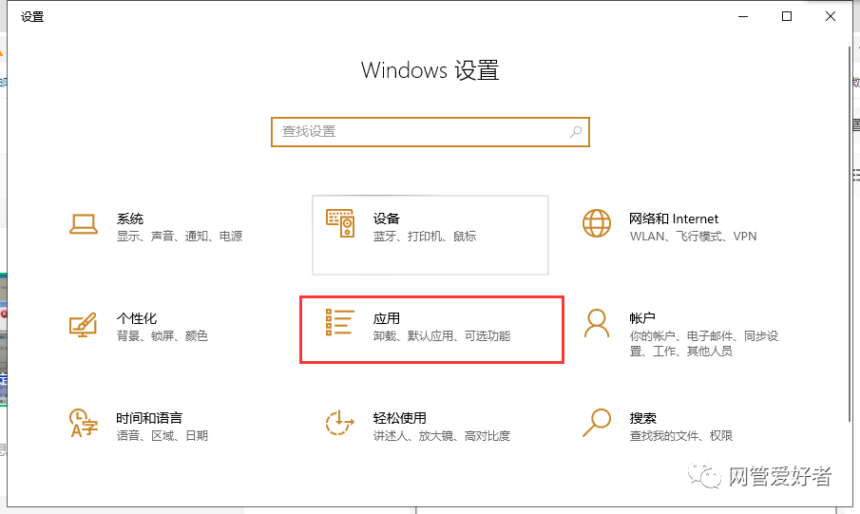860x514 pixels.
Task: Click the text 你的帐户、电子邮件、同步设置
Action: (704, 343)
